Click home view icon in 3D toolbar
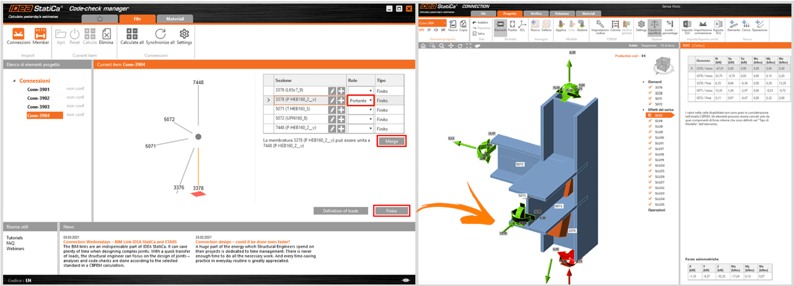 [x=424, y=46]
